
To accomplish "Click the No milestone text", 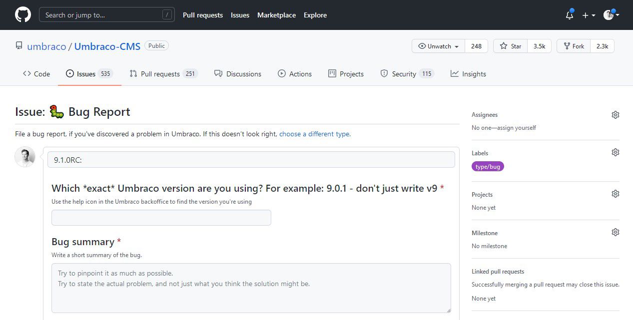I will (x=489, y=246).
